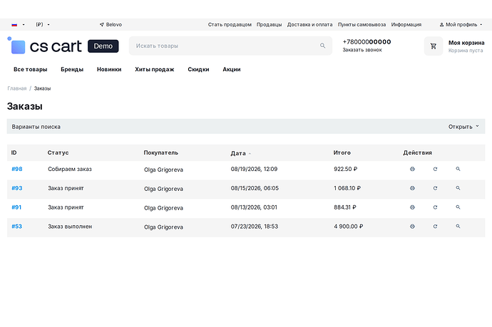This screenshot has height=327, width=492.
Task: Click the Корзина пуста text
Action: tap(466, 51)
